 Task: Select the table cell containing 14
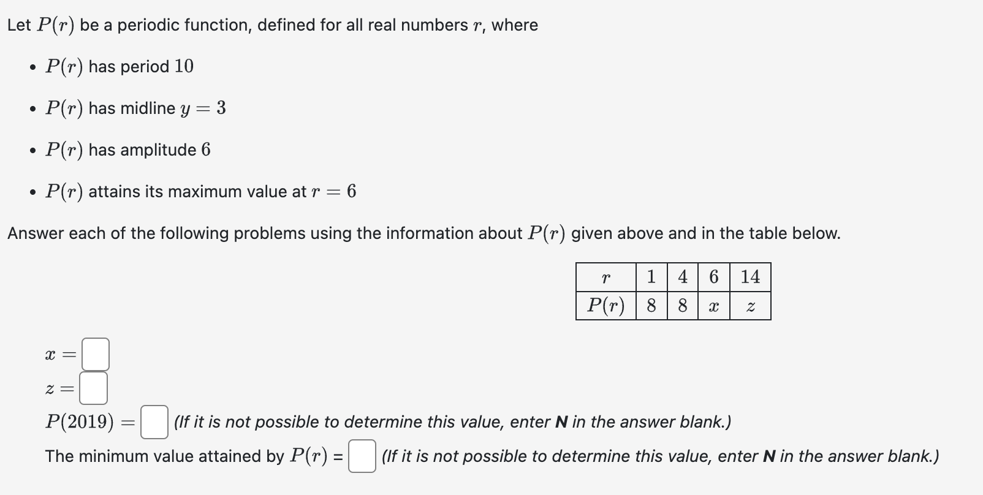(x=750, y=278)
